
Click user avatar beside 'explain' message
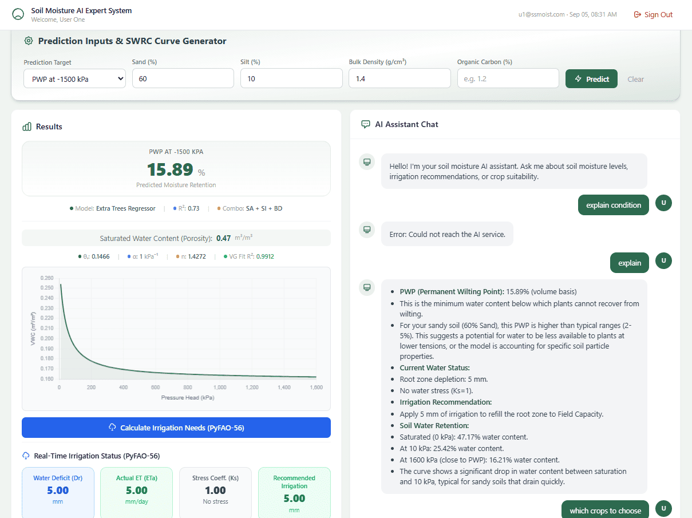tap(663, 261)
